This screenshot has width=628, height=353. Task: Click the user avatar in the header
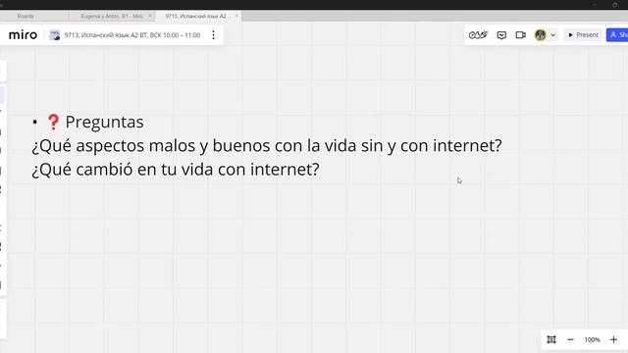tap(540, 35)
